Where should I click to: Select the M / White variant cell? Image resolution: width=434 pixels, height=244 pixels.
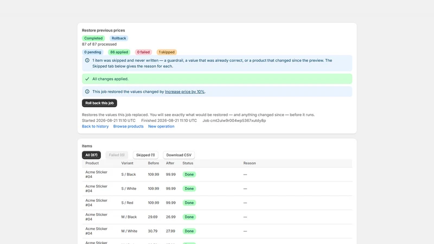129,231
